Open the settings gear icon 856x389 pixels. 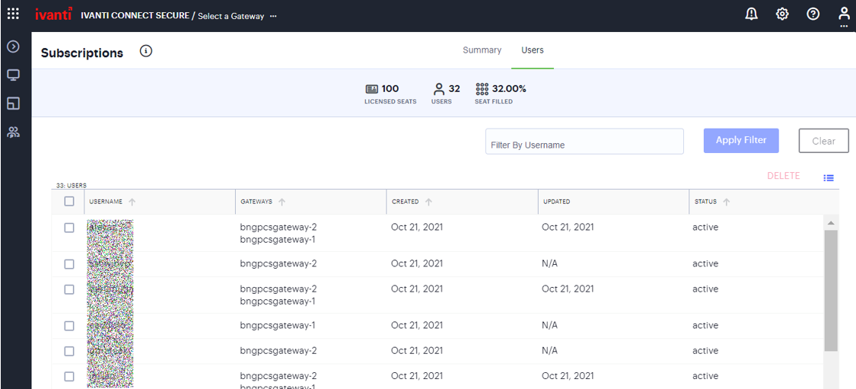pos(782,14)
